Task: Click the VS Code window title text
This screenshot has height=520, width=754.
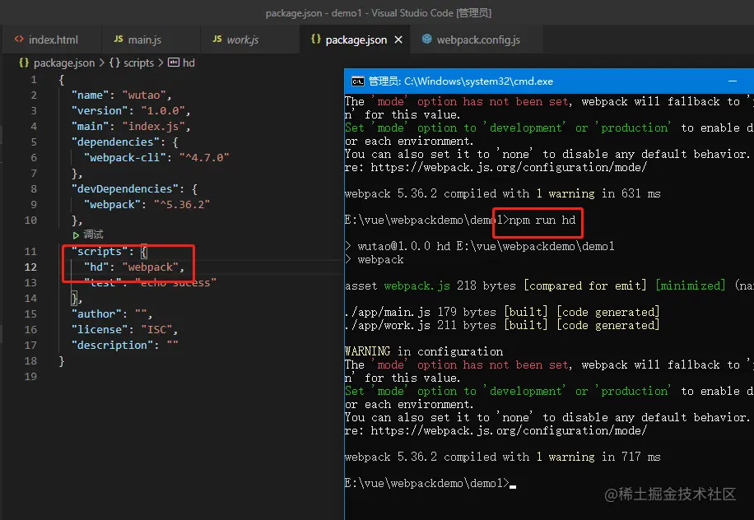Action: (379, 13)
